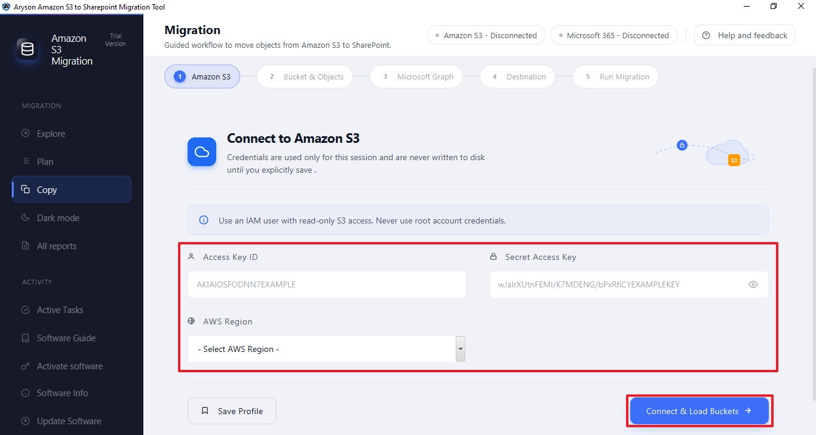Image resolution: width=816 pixels, height=435 pixels.
Task: Go to step 3 Microsoft Graph
Action: pos(416,76)
